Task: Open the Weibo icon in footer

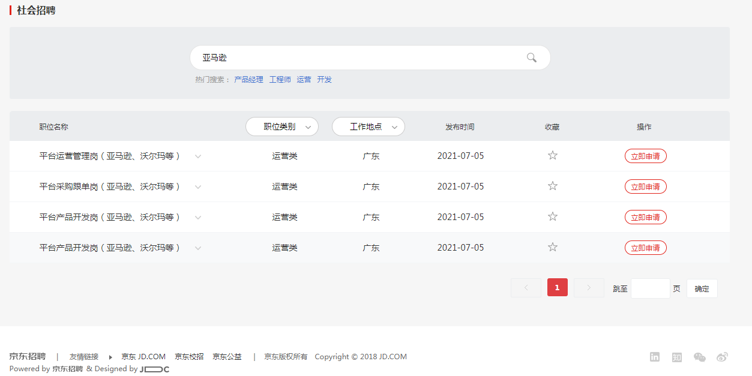Action: (722, 357)
